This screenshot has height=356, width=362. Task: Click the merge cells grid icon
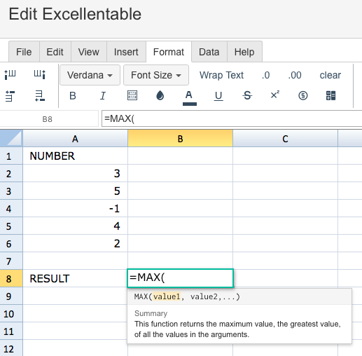tap(330, 95)
